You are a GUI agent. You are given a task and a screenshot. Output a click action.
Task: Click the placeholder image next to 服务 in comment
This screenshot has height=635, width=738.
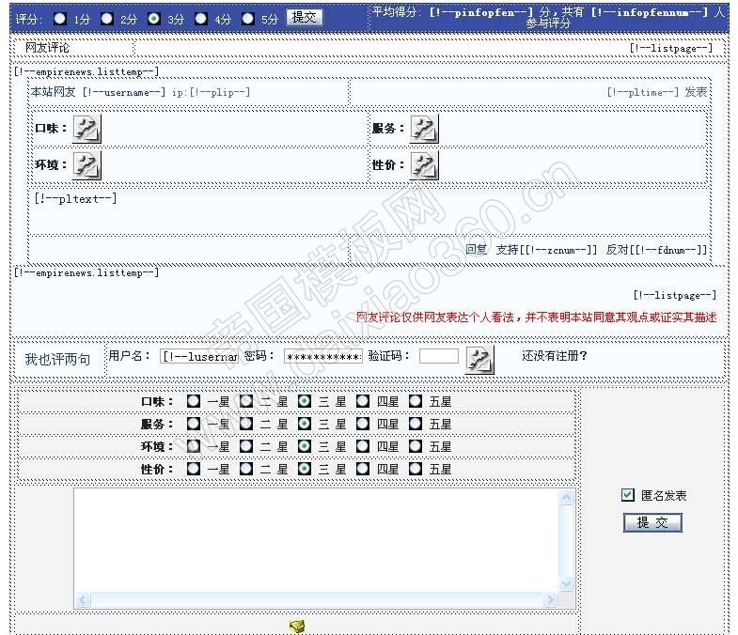point(424,129)
